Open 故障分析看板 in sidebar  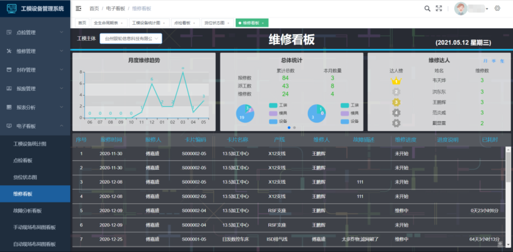tap(27, 211)
